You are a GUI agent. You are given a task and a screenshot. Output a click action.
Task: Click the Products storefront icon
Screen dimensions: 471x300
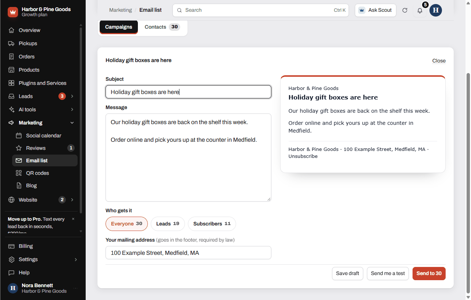(11, 70)
